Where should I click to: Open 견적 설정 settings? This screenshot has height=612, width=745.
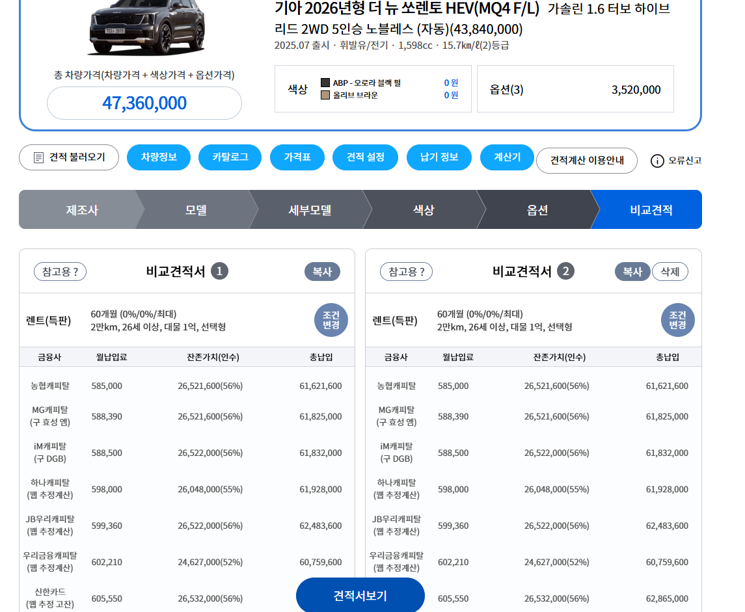[365, 157]
